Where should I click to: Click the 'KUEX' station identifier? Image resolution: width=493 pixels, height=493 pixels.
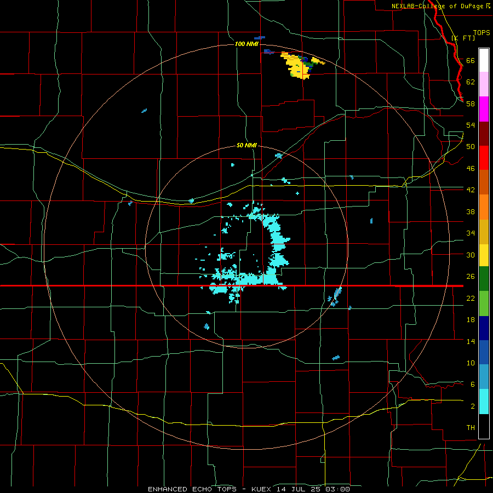pyautogui.click(x=262, y=489)
